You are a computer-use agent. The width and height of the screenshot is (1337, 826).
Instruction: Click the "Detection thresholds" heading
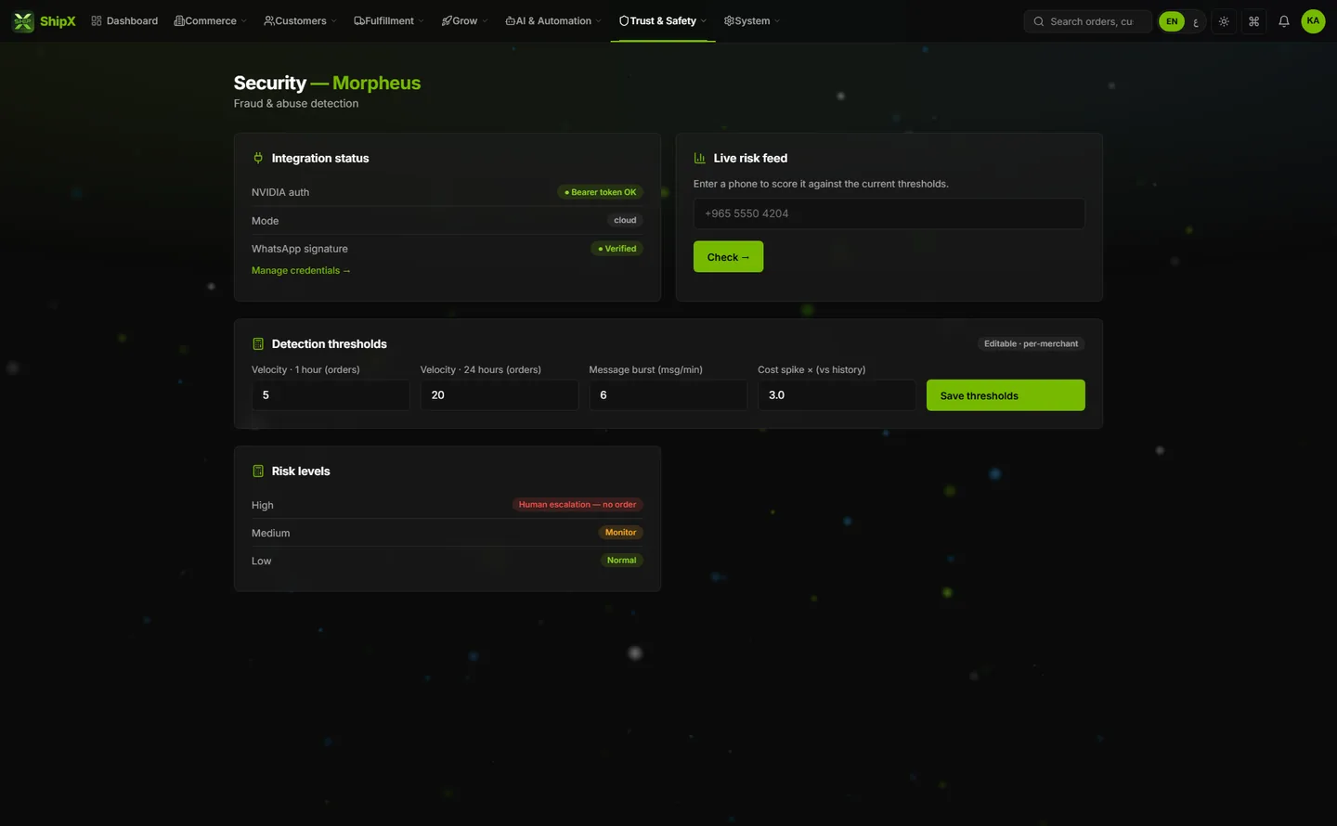[x=330, y=344]
